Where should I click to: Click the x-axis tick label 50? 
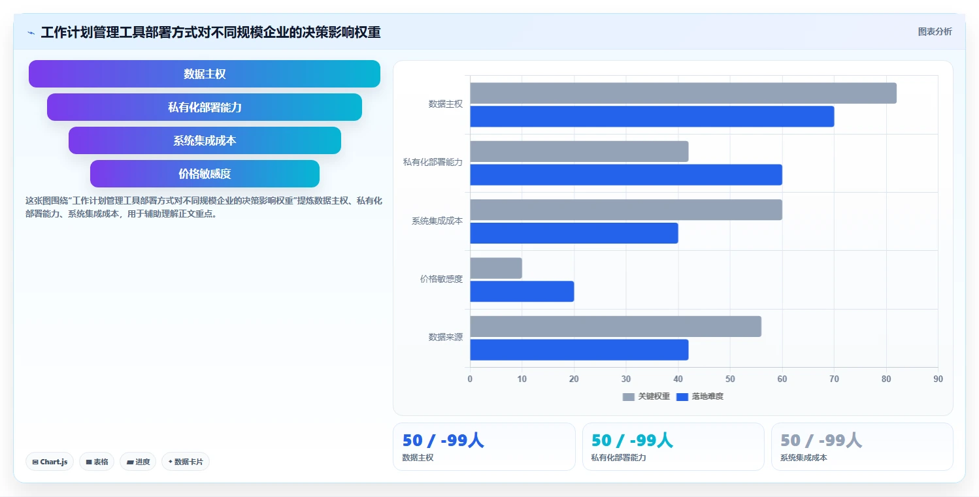point(730,379)
